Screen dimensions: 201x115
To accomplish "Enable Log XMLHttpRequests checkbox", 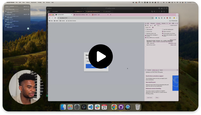I will click(x=162, y=29).
